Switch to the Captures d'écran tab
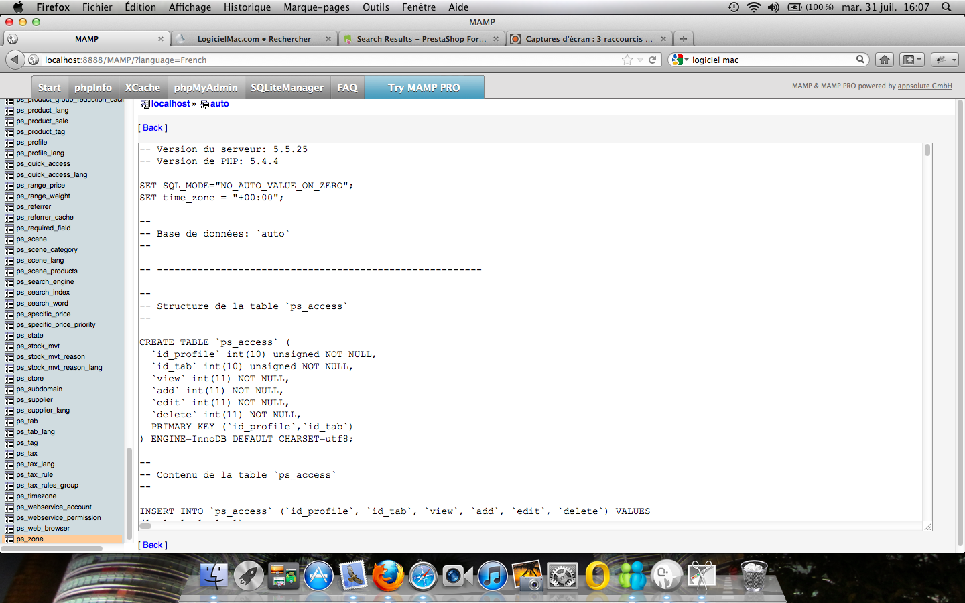The width and height of the screenshot is (965, 603). coord(589,39)
